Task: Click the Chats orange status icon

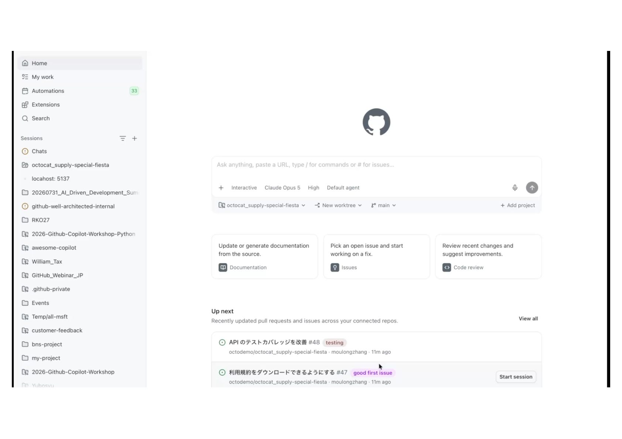Action: click(x=25, y=151)
